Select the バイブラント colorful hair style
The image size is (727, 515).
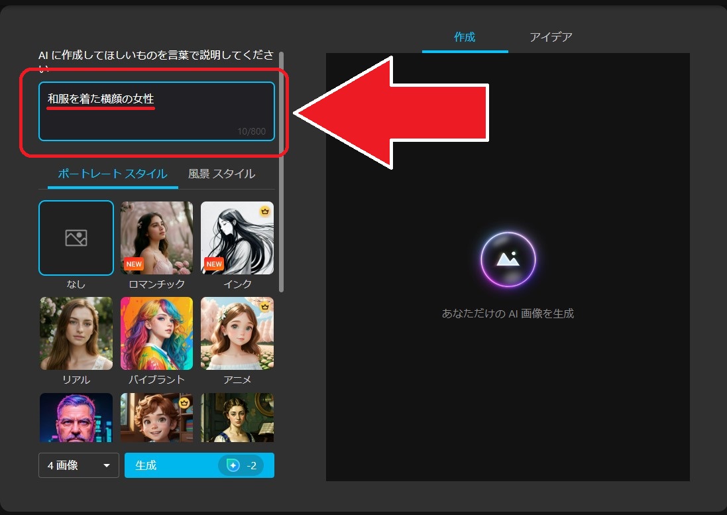(x=156, y=333)
